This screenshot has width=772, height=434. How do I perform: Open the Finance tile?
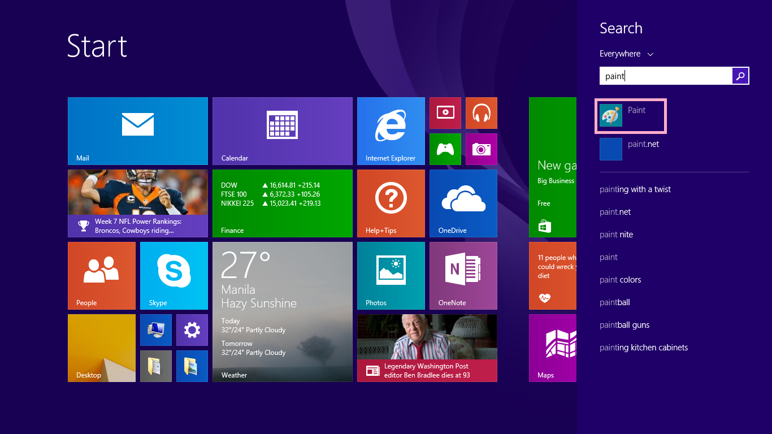[283, 203]
